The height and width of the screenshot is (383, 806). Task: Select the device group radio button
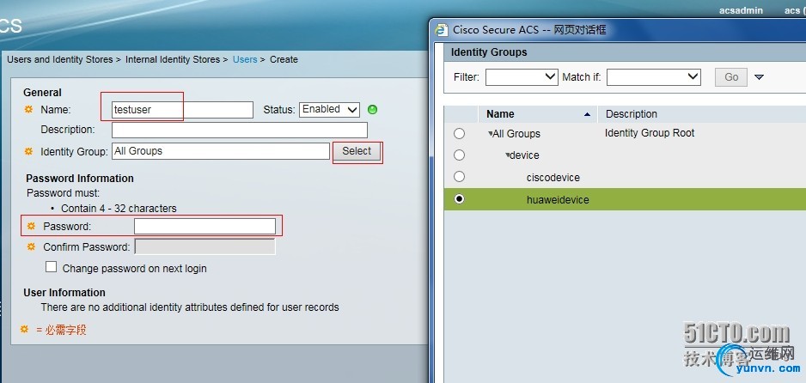pos(459,155)
